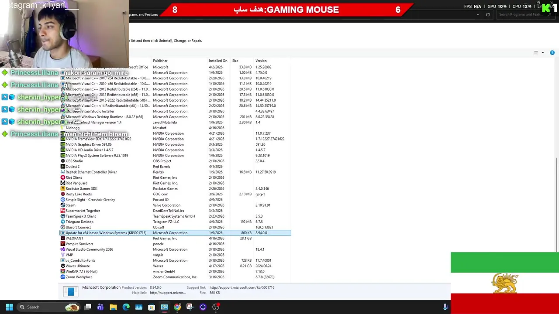The width and height of the screenshot is (559, 314).
Task: Open the help question mark icon
Action: (x=552, y=53)
